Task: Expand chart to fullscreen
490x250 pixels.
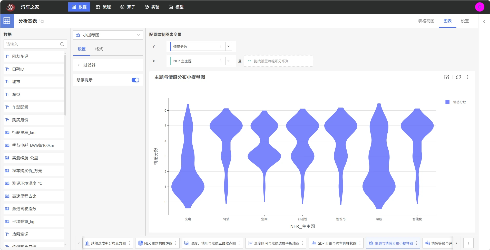Action: coord(447,77)
